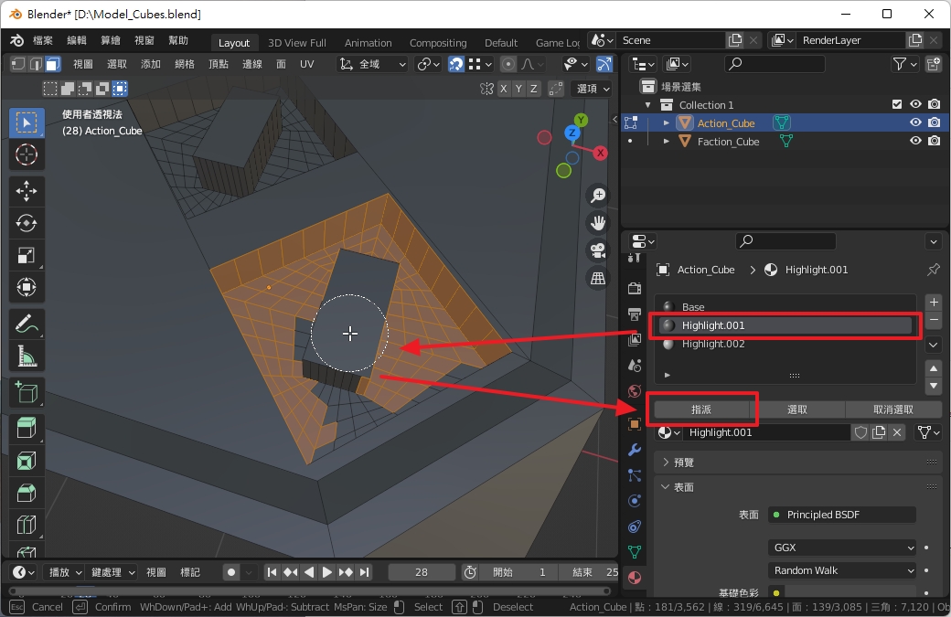
Task: Hide Action_Cube with eye icon
Action: [x=915, y=122]
